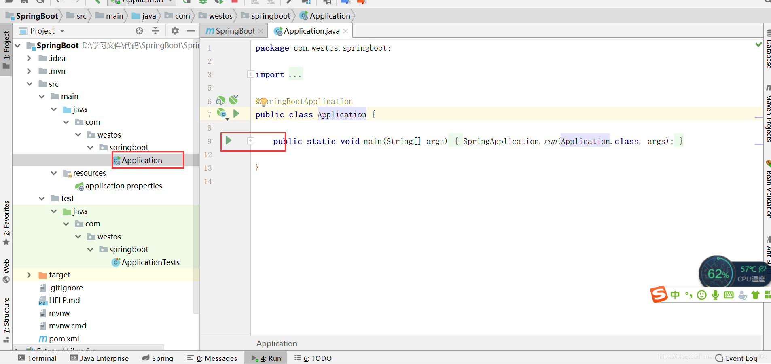Click the class gutter icon on line 7
771x364 pixels.
[222, 114]
